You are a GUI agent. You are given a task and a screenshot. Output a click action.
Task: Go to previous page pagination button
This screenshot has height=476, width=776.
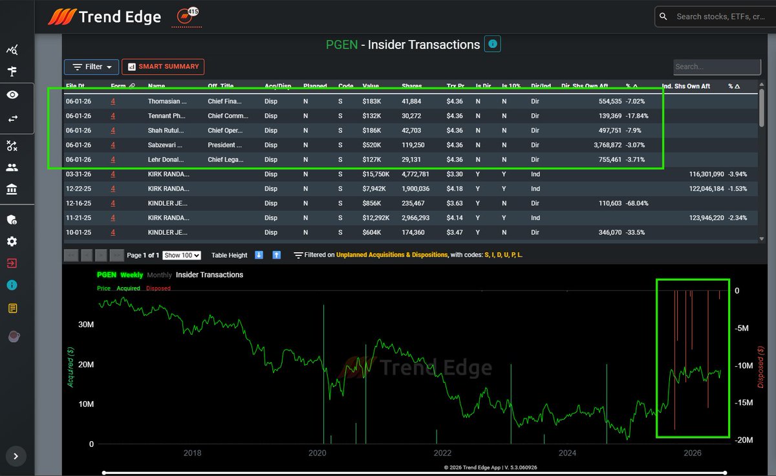85,255
